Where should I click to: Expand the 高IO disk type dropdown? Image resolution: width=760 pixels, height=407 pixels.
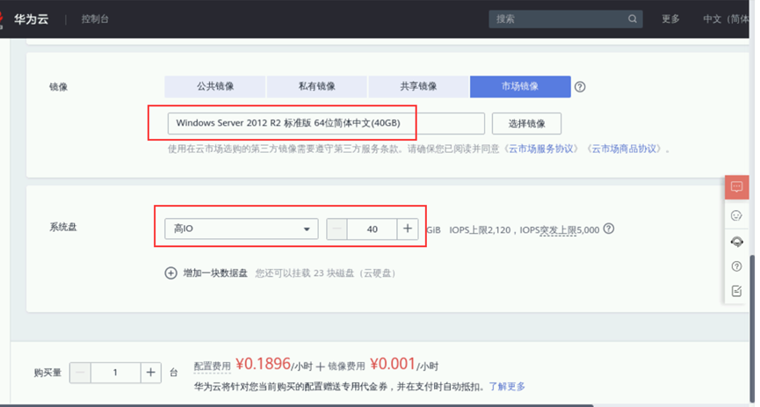pos(242,229)
